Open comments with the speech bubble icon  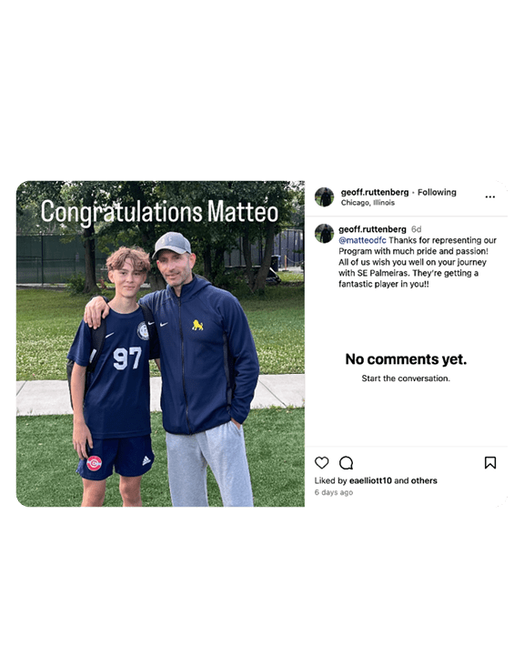click(346, 463)
